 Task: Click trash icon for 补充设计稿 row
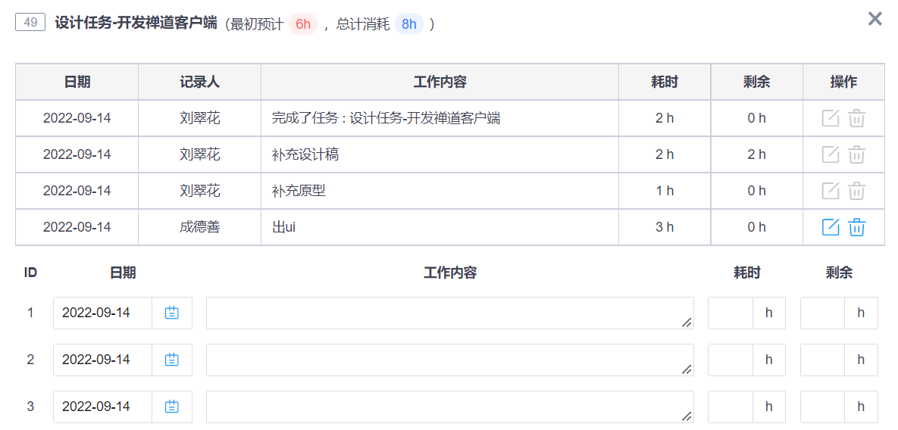click(857, 154)
